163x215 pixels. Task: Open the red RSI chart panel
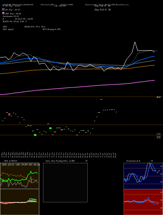[x=143, y=202]
